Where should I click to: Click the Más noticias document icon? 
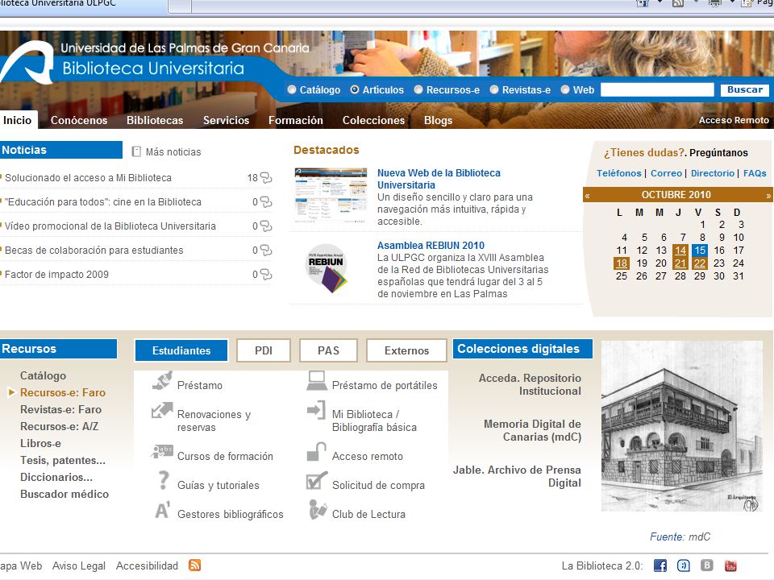coord(136,151)
